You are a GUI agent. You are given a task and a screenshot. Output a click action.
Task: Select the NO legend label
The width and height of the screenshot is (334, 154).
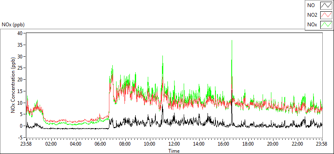pyautogui.click(x=311, y=5)
